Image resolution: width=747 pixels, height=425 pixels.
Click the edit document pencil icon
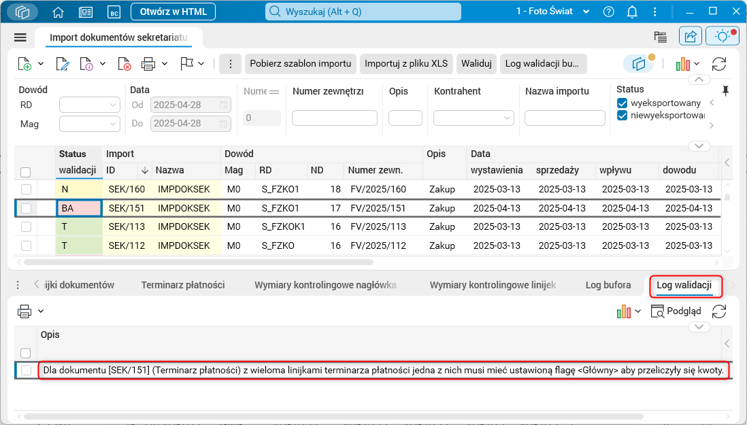(62, 64)
